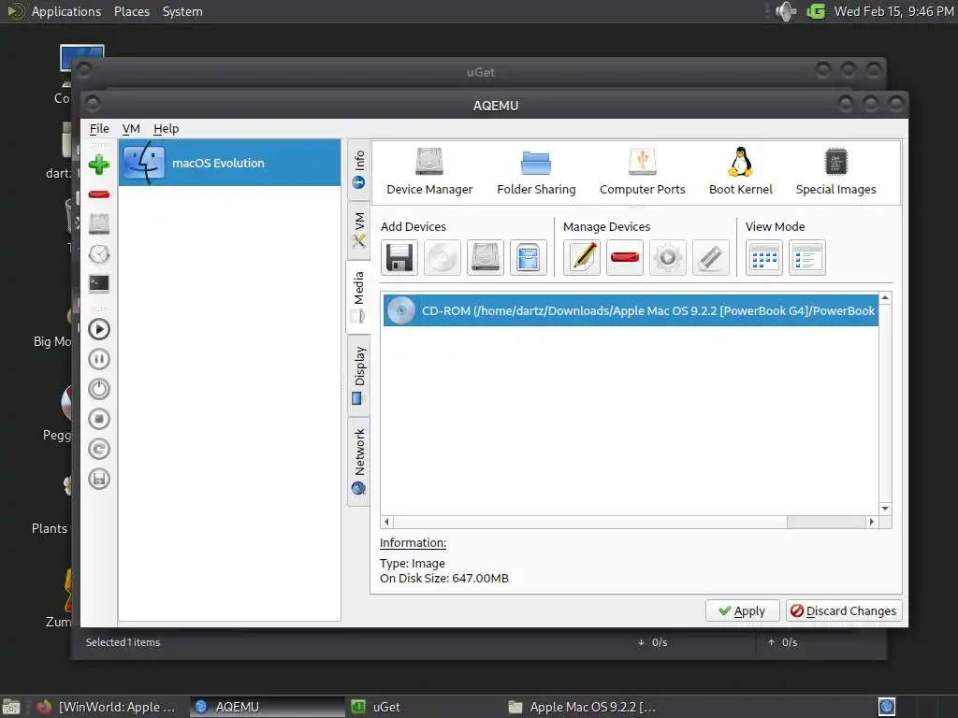This screenshot has height=718, width=958.
Task: Edit selected device with pencil icon
Action: 582,258
